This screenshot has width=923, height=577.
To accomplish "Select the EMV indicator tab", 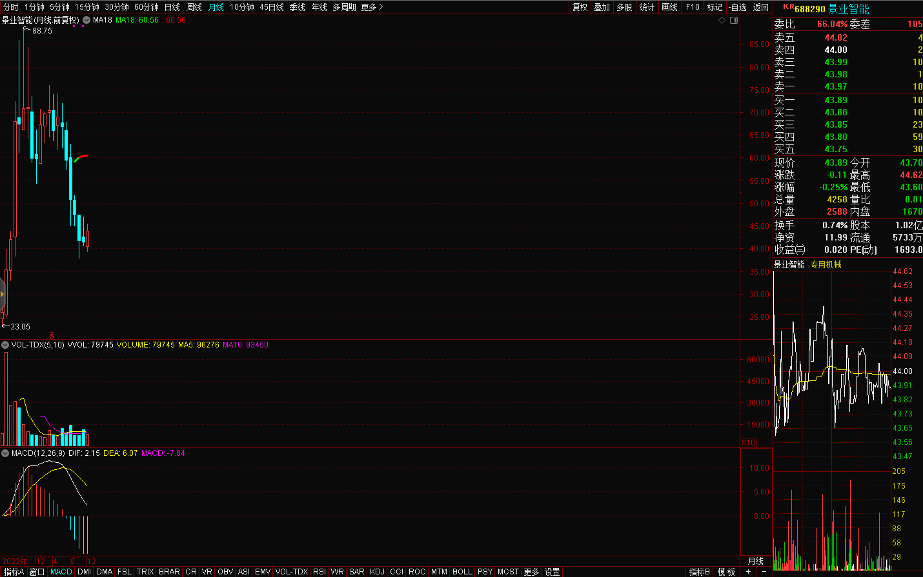I will [263, 572].
